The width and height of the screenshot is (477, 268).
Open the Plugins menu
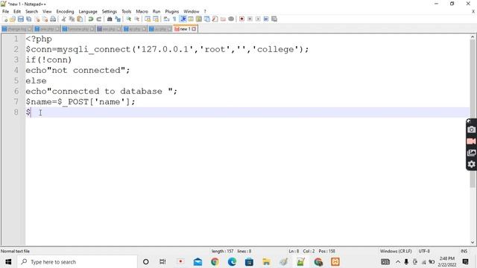point(172,12)
